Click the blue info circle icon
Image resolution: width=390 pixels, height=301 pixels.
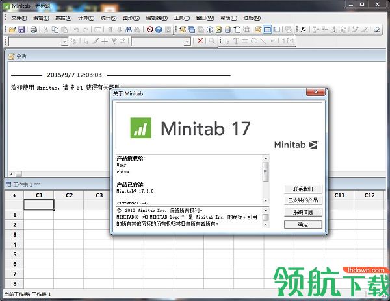click(210, 30)
